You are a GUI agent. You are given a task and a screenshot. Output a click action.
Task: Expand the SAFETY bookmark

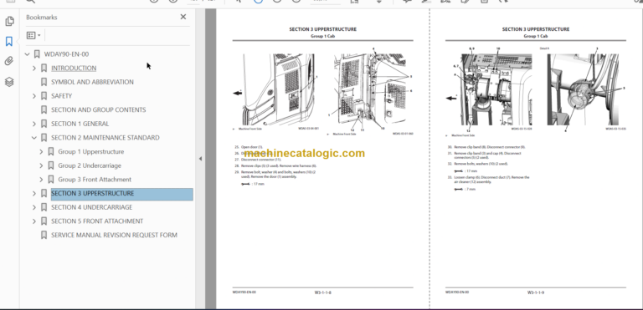(x=34, y=96)
